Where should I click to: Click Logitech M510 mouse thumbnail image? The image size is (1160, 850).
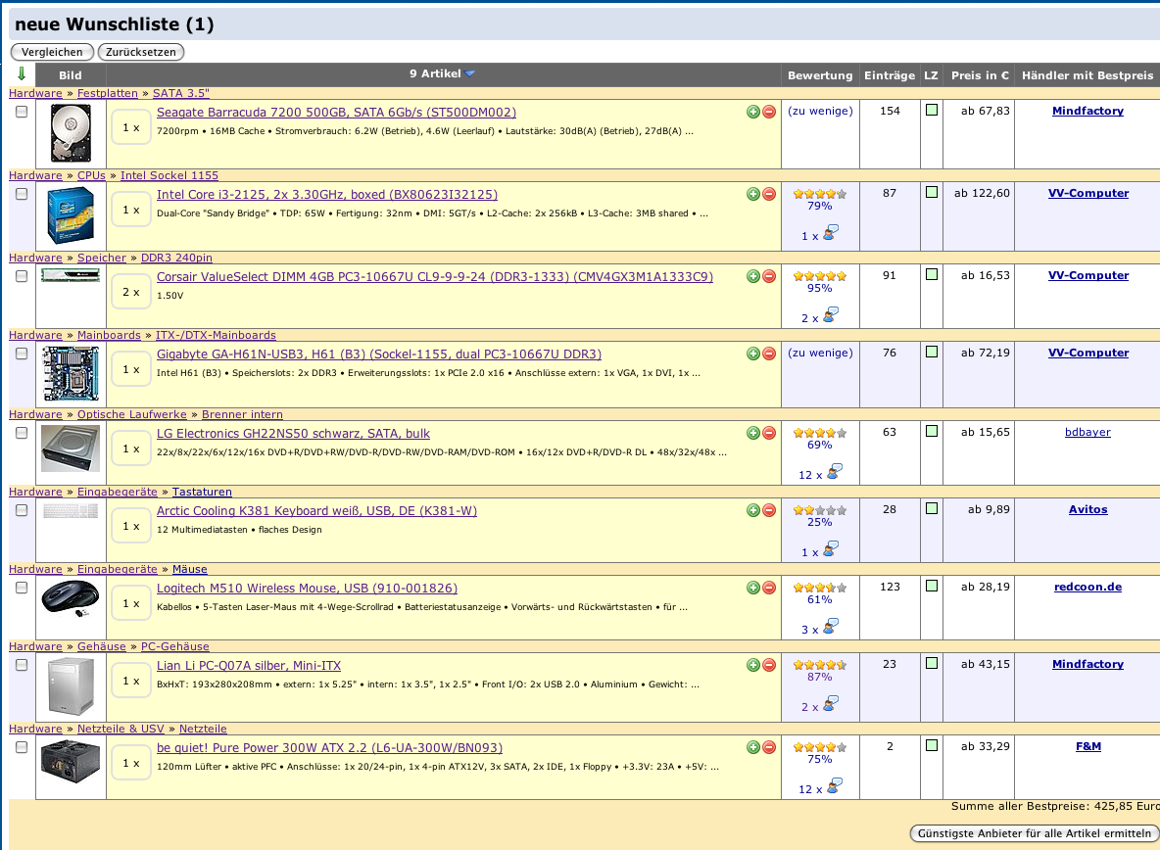pos(71,598)
